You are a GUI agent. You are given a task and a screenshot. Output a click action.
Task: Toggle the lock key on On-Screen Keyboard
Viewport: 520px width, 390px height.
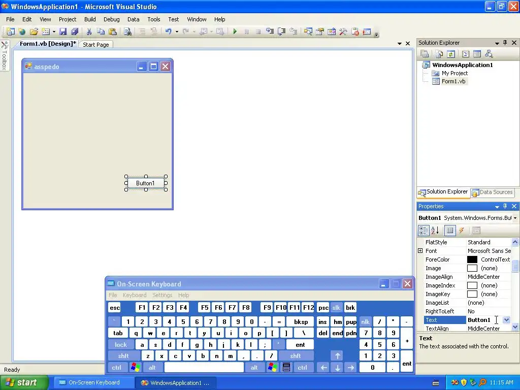pos(121,345)
